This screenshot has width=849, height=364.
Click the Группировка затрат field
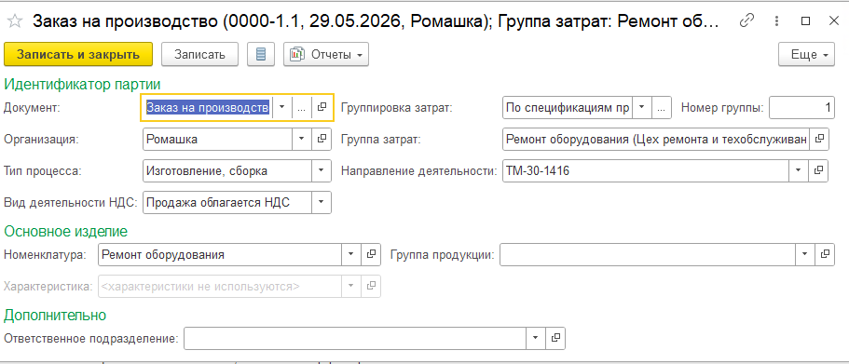[568, 107]
